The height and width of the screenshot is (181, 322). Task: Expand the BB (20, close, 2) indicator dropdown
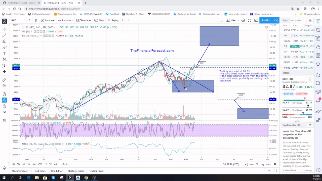coord(41,36)
